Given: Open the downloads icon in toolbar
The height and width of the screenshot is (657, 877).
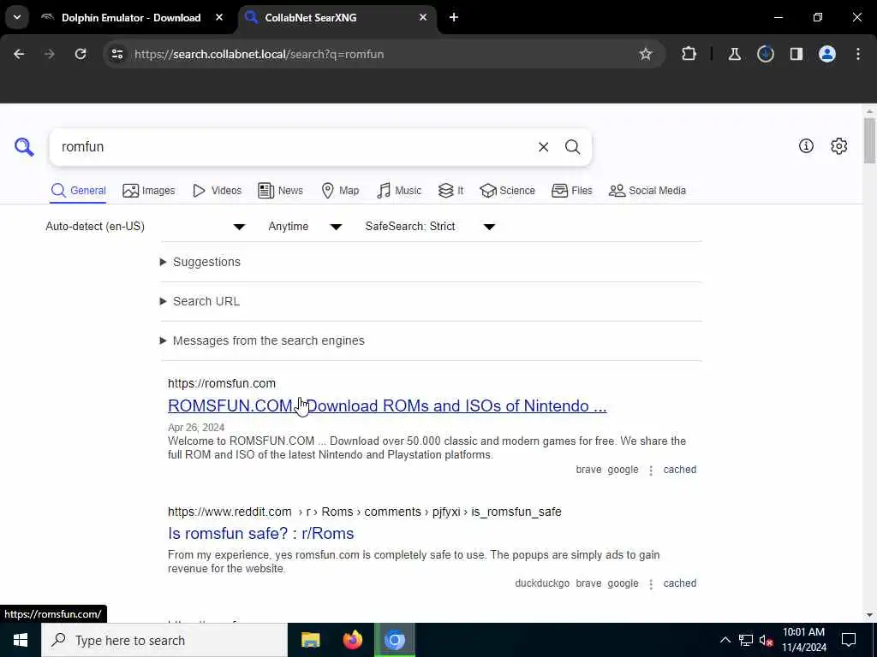Looking at the screenshot, I should pyautogui.click(x=765, y=54).
